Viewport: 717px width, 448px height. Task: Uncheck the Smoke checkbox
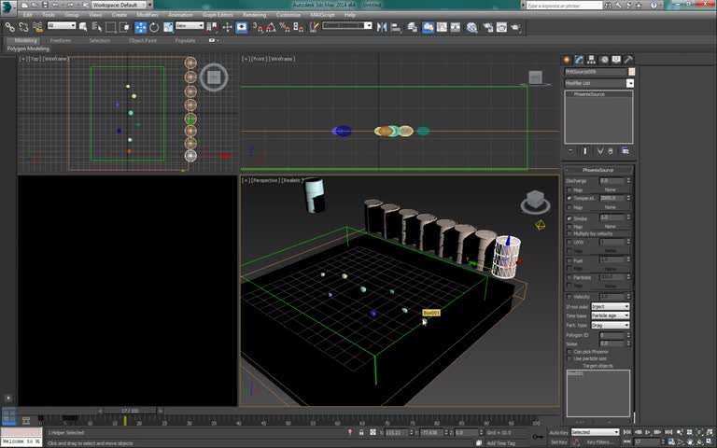click(569, 218)
